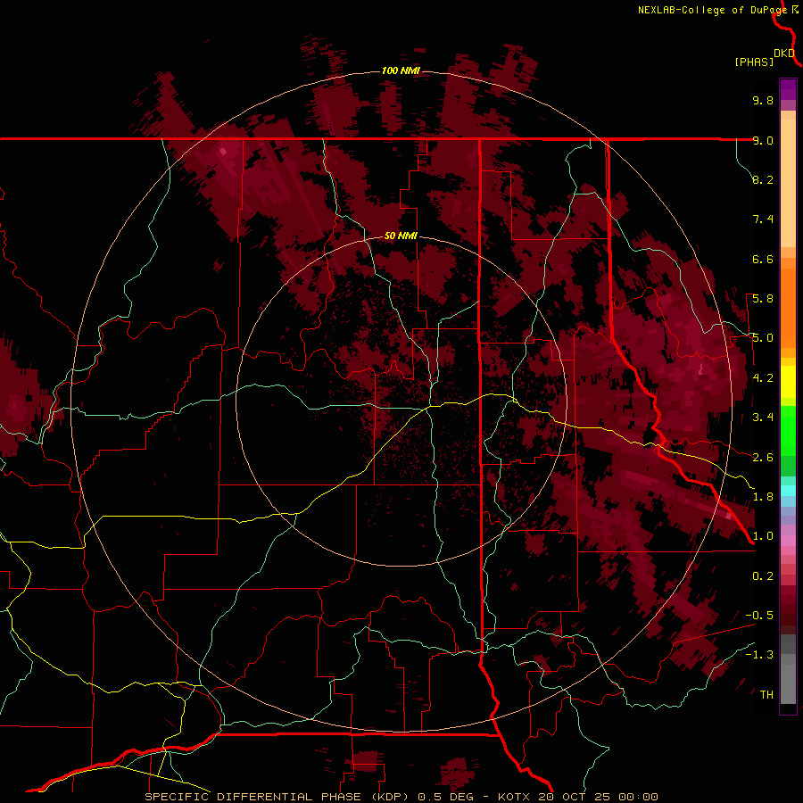
Task: Click the "100 NMI" range ring label
Action: (401, 70)
